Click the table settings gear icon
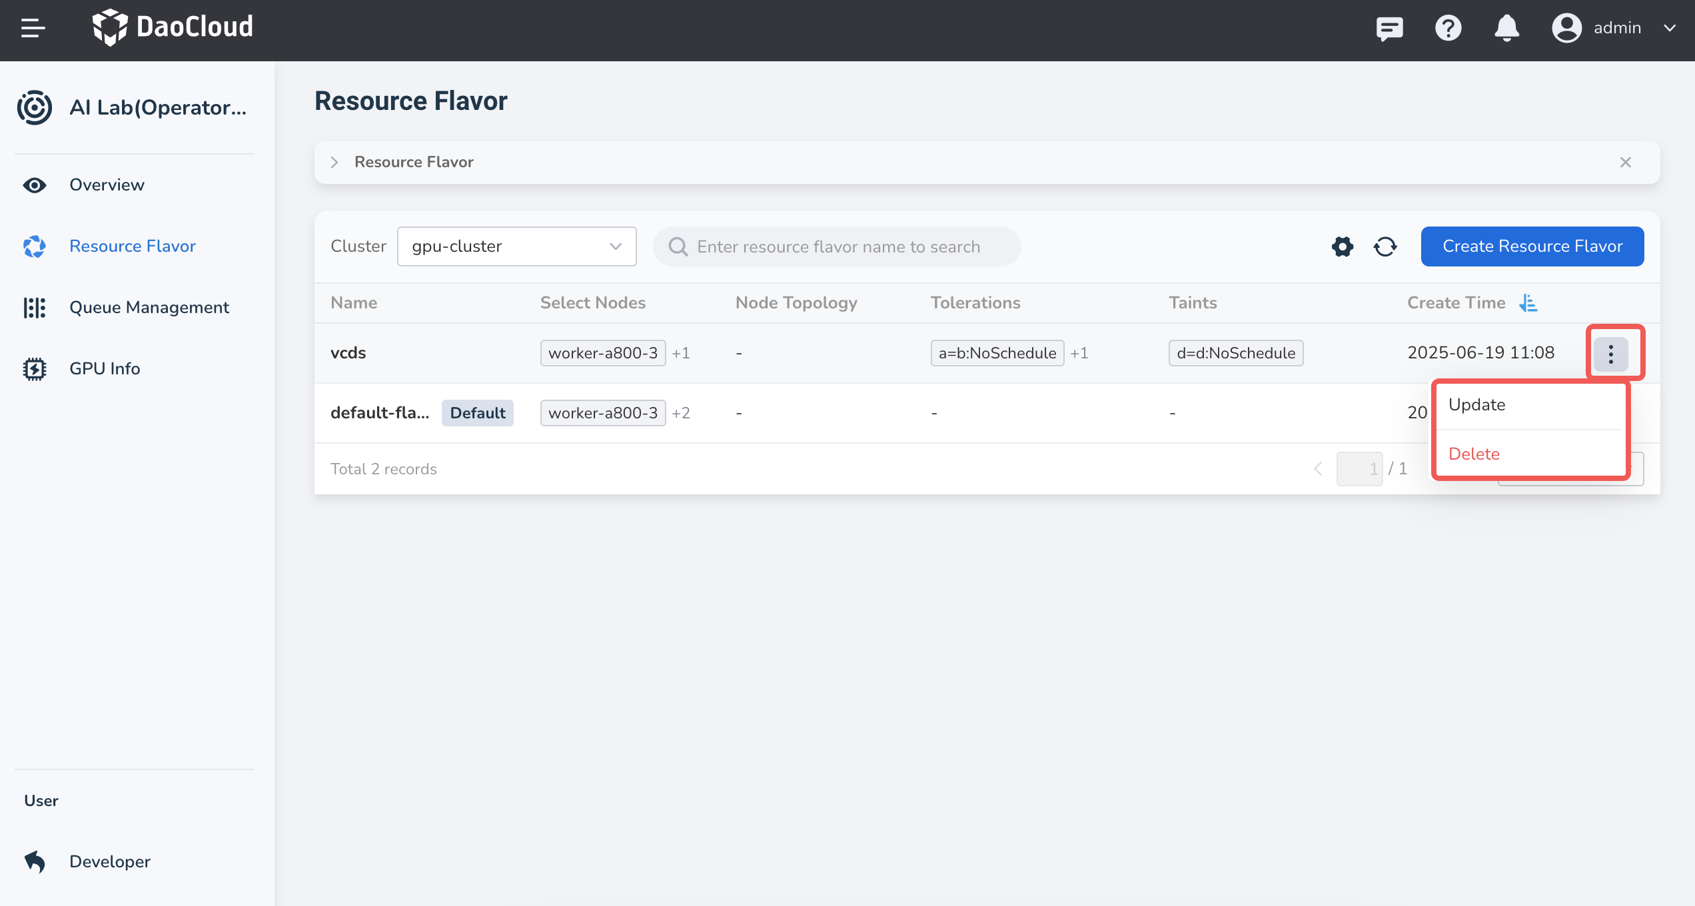This screenshot has width=1695, height=906. (x=1343, y=246)
